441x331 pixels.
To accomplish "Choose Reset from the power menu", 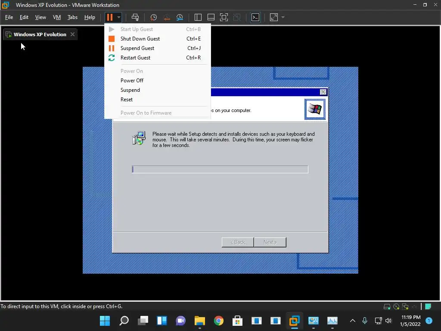I will tap(158, 100).
